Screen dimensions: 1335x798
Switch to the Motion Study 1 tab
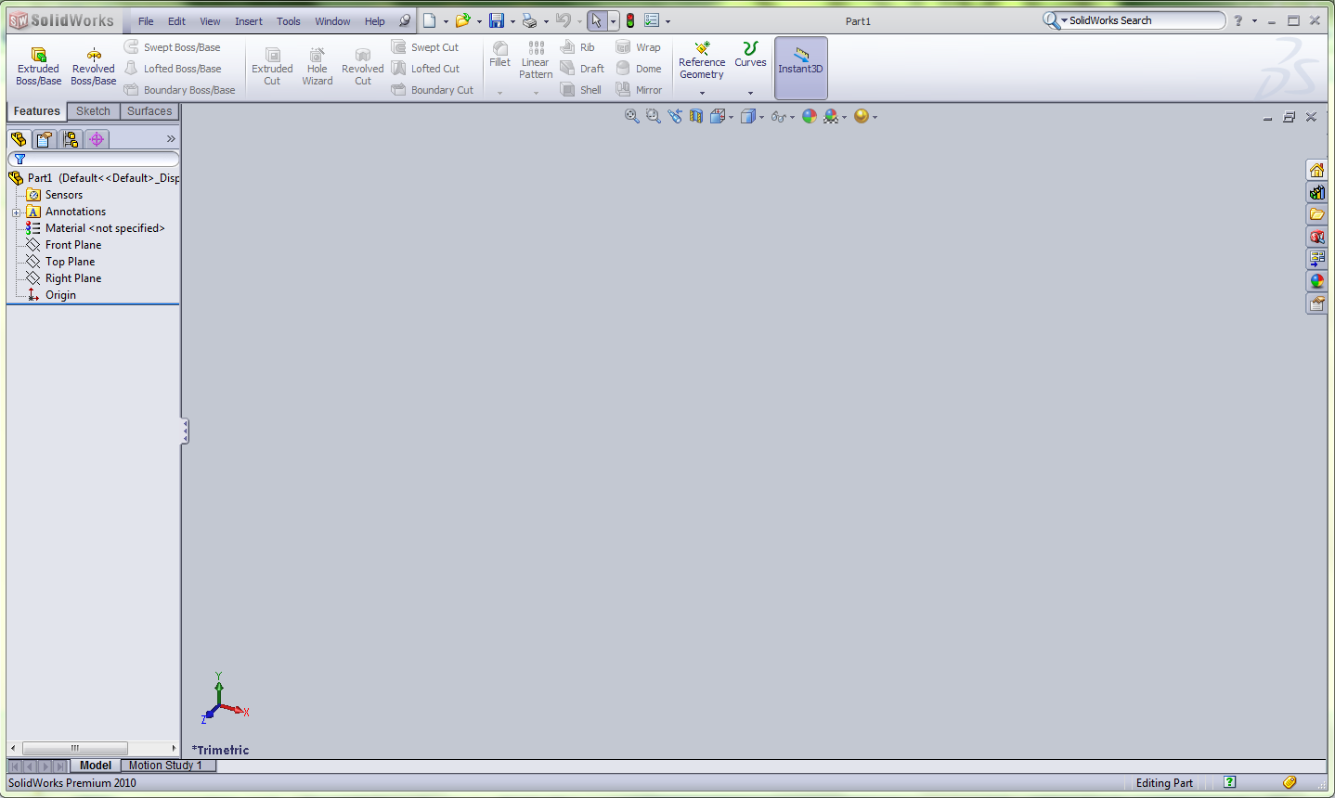[168, 766]
